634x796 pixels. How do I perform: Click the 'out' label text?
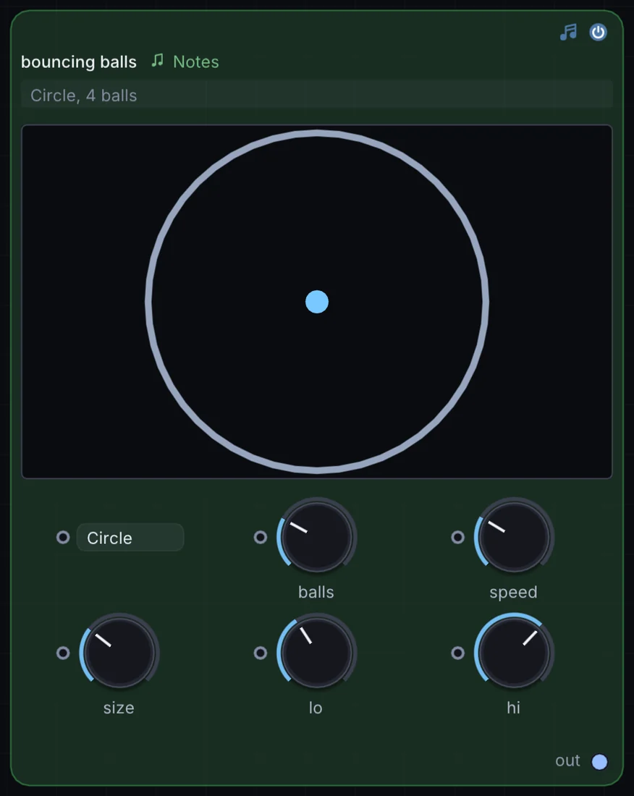pyautogui.click(x=567, y=761)
